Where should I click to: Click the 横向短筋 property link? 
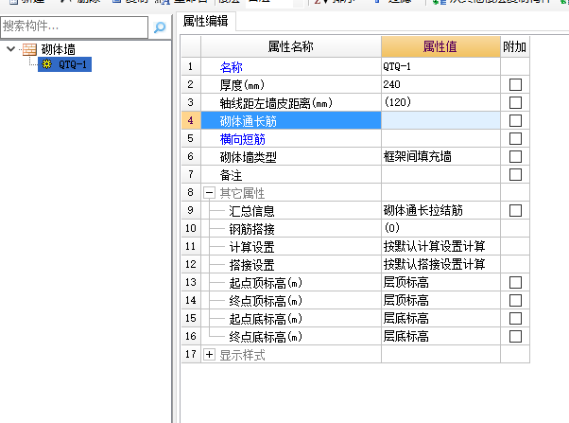click(x=242, y=139)
